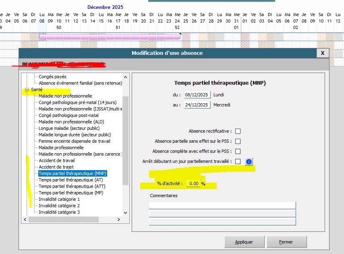Click the vertical scrollbar thumb of the tree
This screenshot has width=344, height=254.
coord(126,140)
